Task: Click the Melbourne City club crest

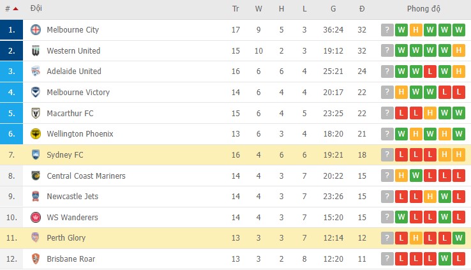Action: 36,30
